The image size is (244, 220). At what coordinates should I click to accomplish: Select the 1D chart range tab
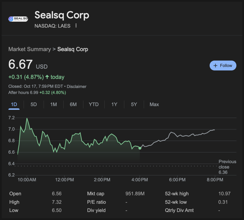pos(14,104)
